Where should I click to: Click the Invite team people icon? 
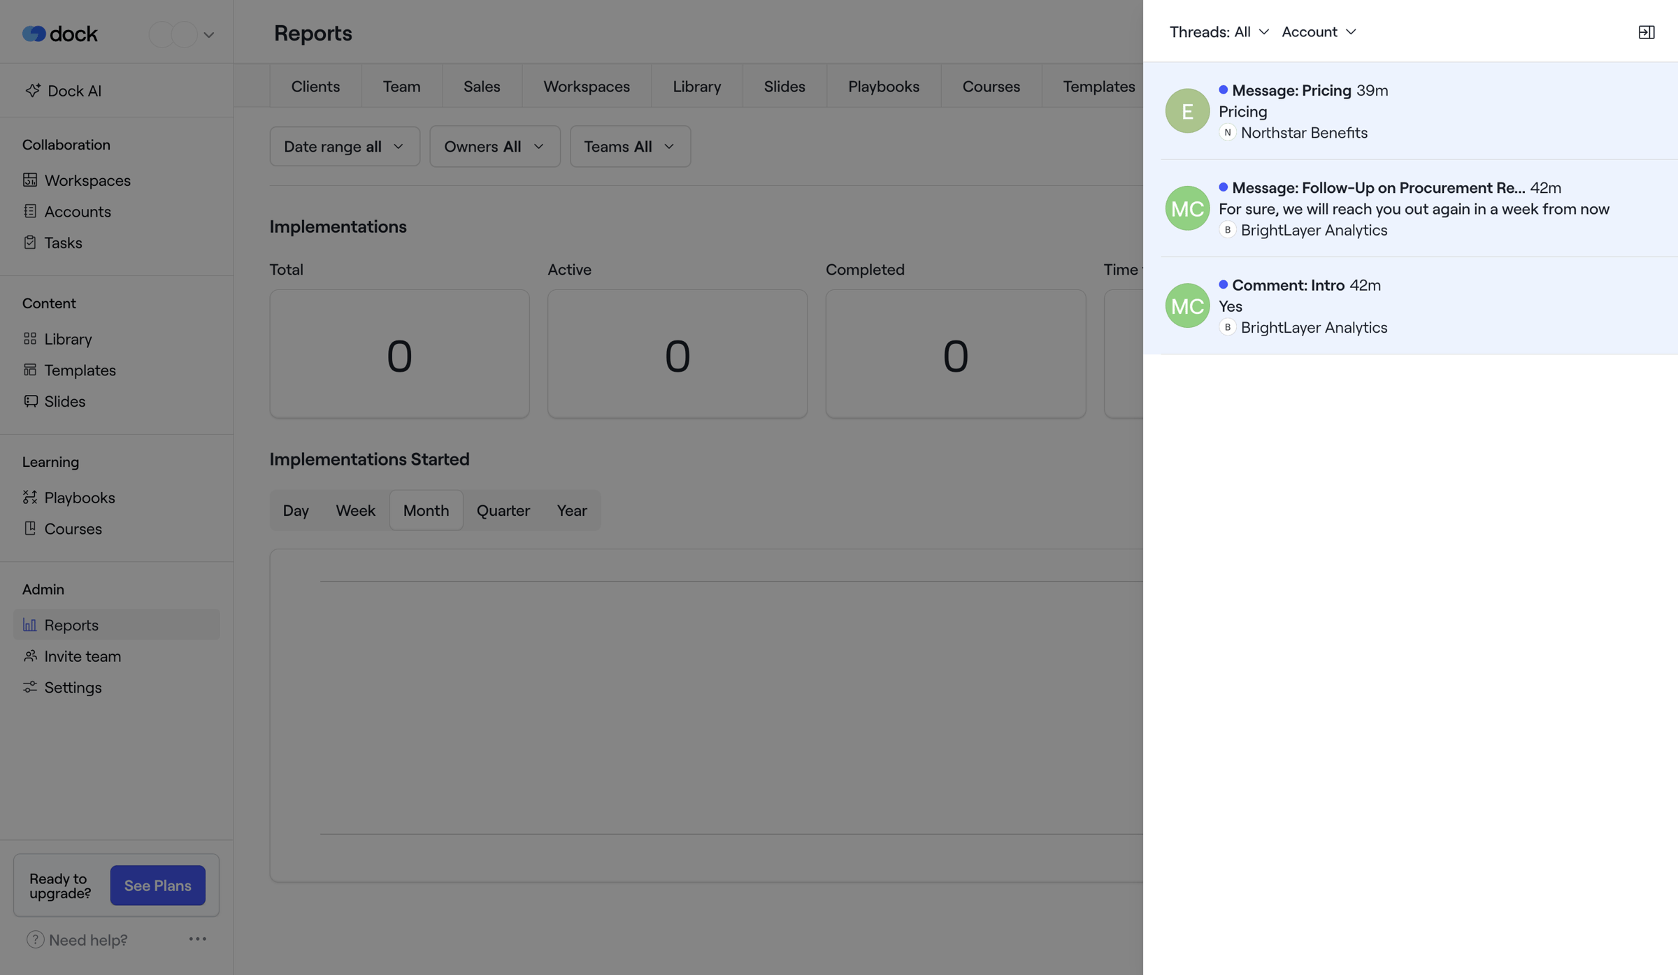(29, 656)
